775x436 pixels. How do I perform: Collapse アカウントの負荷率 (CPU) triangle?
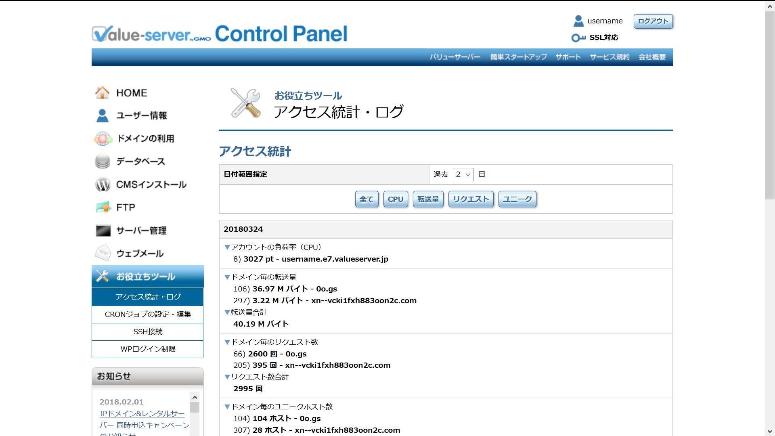coord(227,247)
